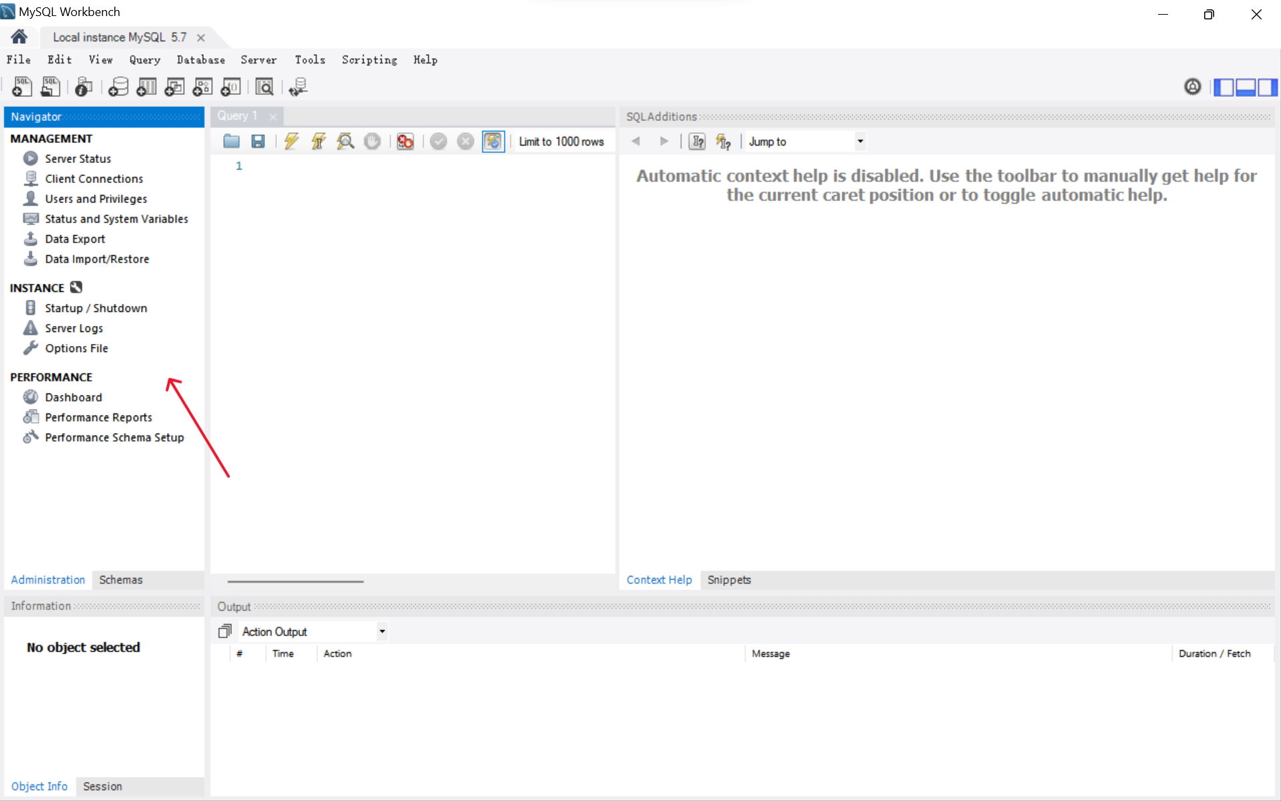Screen dimensions: 1281x801
Task: Click the query editor horizontal scrollbar
Action: pos(295,581)
